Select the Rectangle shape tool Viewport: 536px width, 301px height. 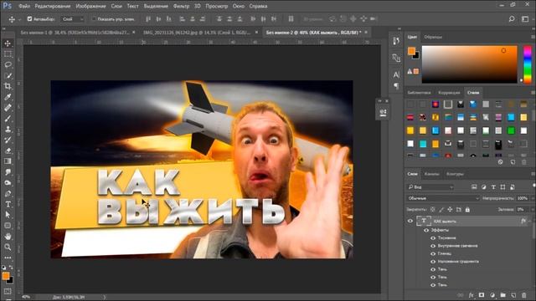[8, 226]
